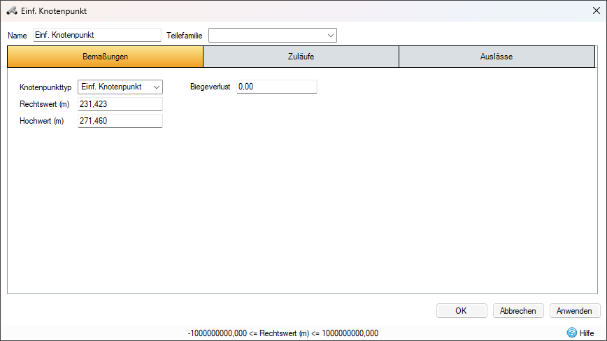
Task: Click the Biegeverlust input field
Action: (x=277, y=87)
